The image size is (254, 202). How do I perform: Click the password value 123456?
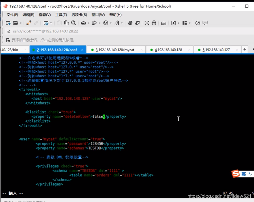[97, 143]
